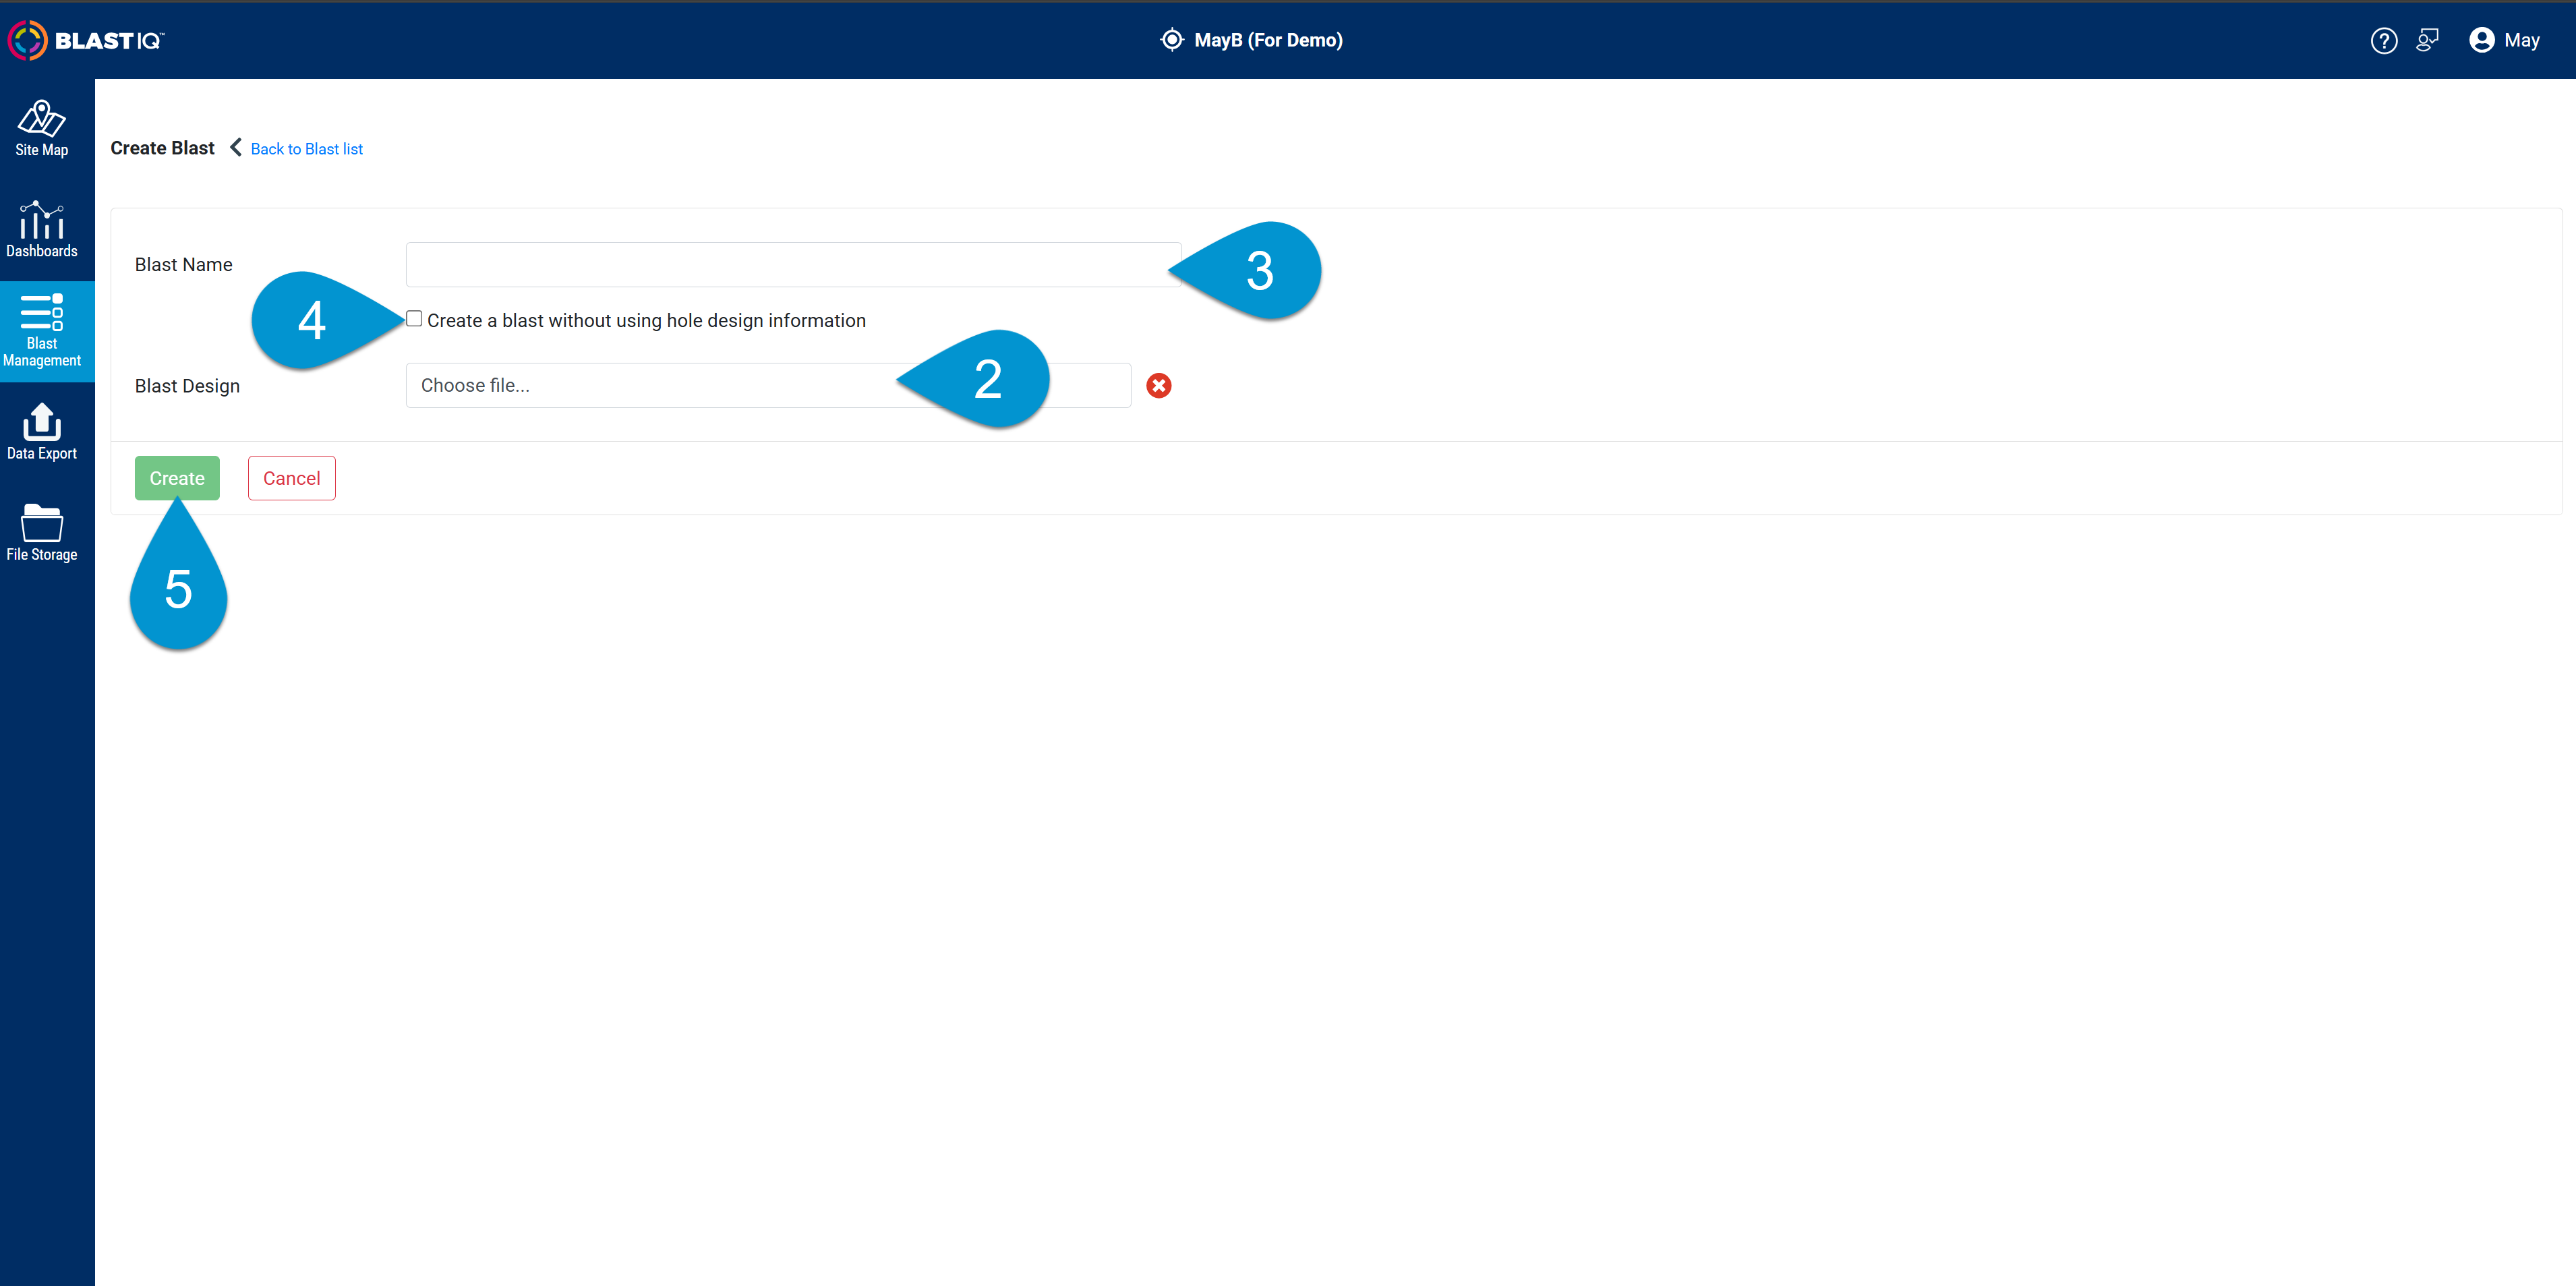The height and width of the screenshot is (1286, 2576).
Task: Click the Choose file... design field
Action: 768,385
